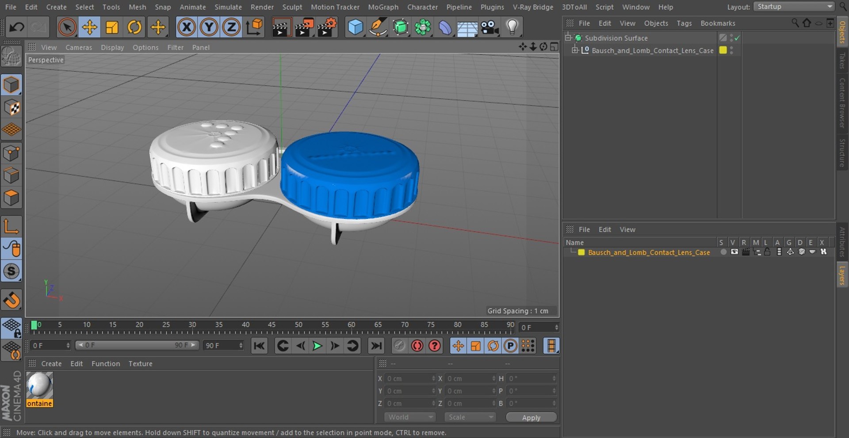
Task: Open the World coordinate system dropdown
Action: (x=410, y=417)
